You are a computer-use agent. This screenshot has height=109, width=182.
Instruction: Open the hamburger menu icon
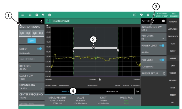coord(22,15)
